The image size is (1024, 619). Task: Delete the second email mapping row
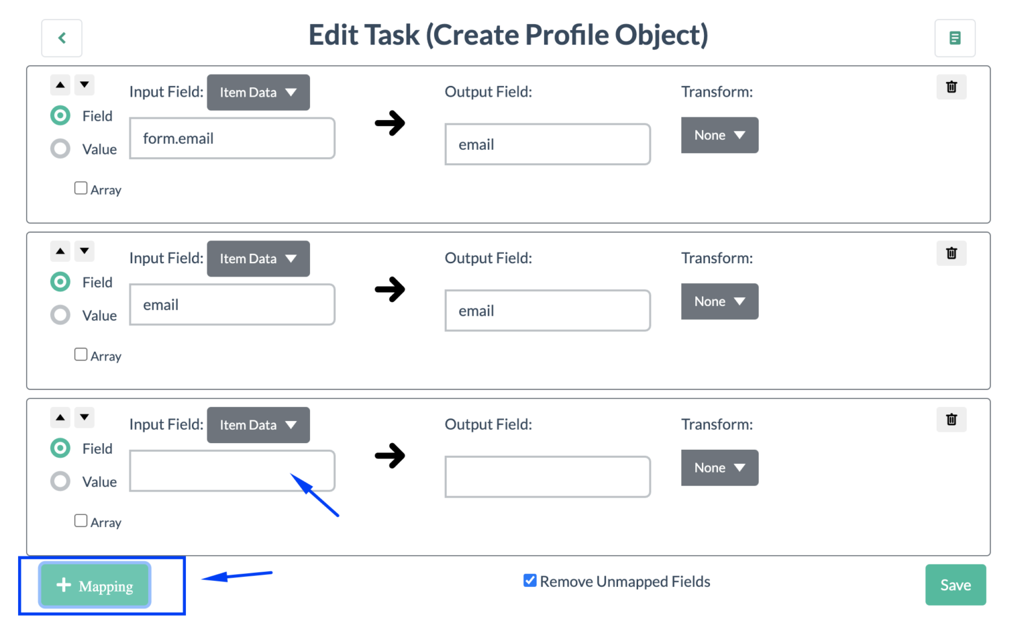pos(951,253)
